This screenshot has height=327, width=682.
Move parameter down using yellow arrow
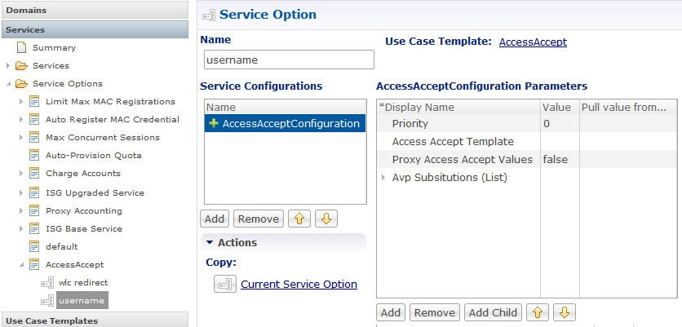[x=565, y=312]
